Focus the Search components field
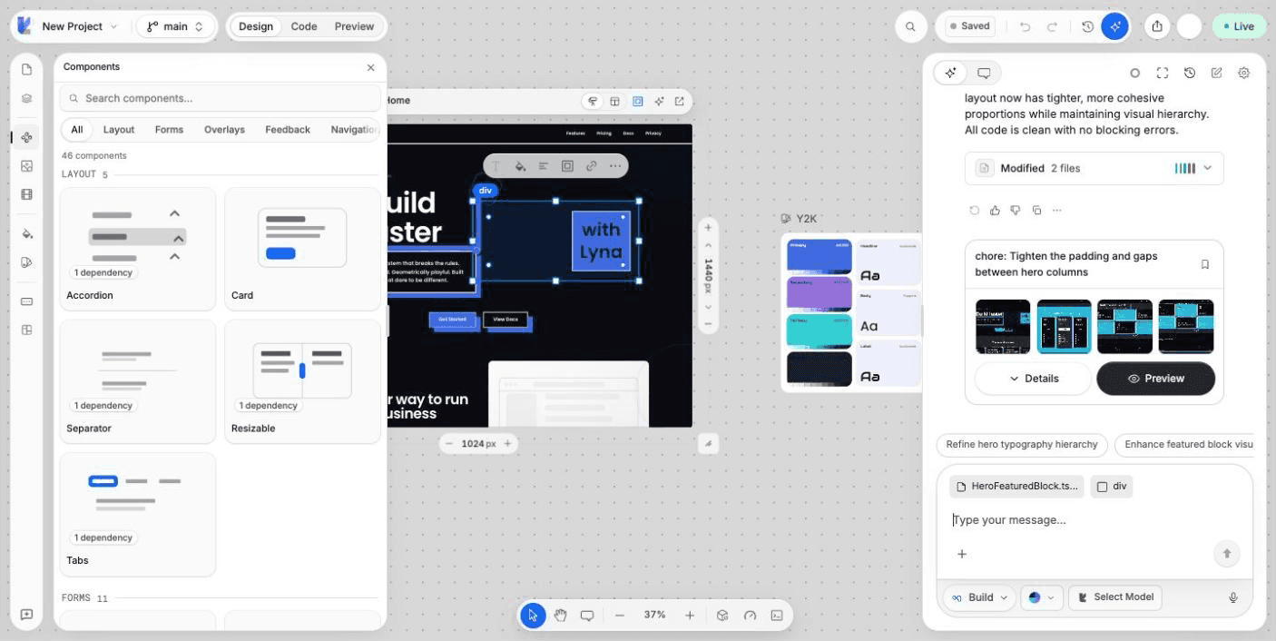Screen dimensions: 1276x641 click(x=221, y=98)
